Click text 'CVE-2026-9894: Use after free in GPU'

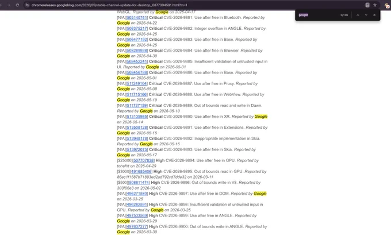tap(200, 160)
